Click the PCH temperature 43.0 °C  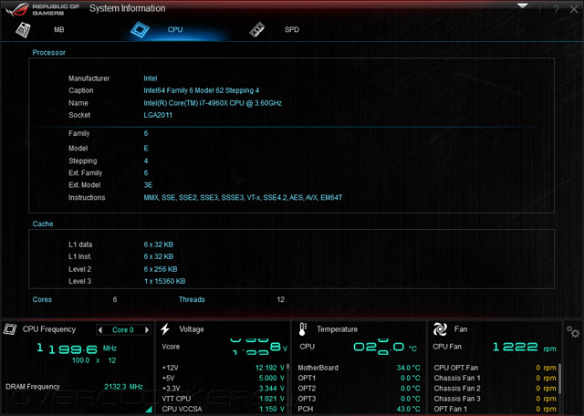point(408,409)
